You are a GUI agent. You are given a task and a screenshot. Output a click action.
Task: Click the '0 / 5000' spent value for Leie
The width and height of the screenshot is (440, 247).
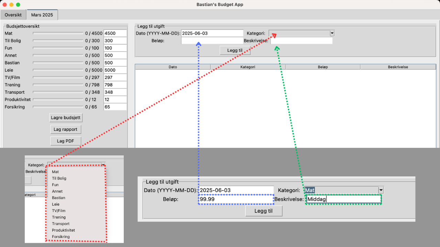point(94,70)
